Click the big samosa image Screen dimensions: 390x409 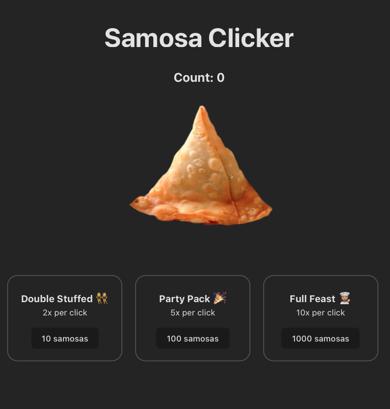[x=201, y=166]
